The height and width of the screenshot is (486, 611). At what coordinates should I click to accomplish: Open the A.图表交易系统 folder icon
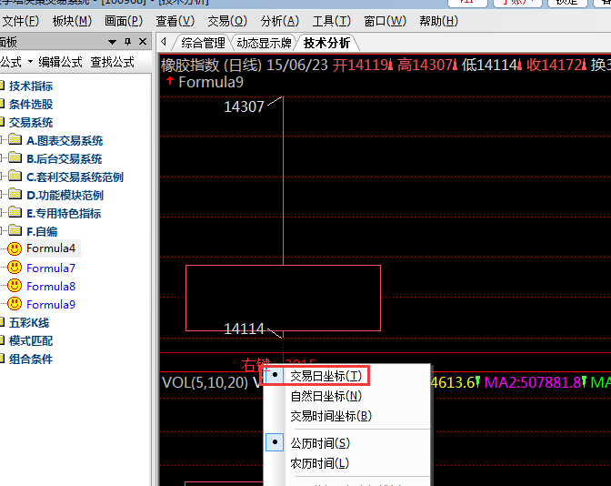click(x=15, y=139)
